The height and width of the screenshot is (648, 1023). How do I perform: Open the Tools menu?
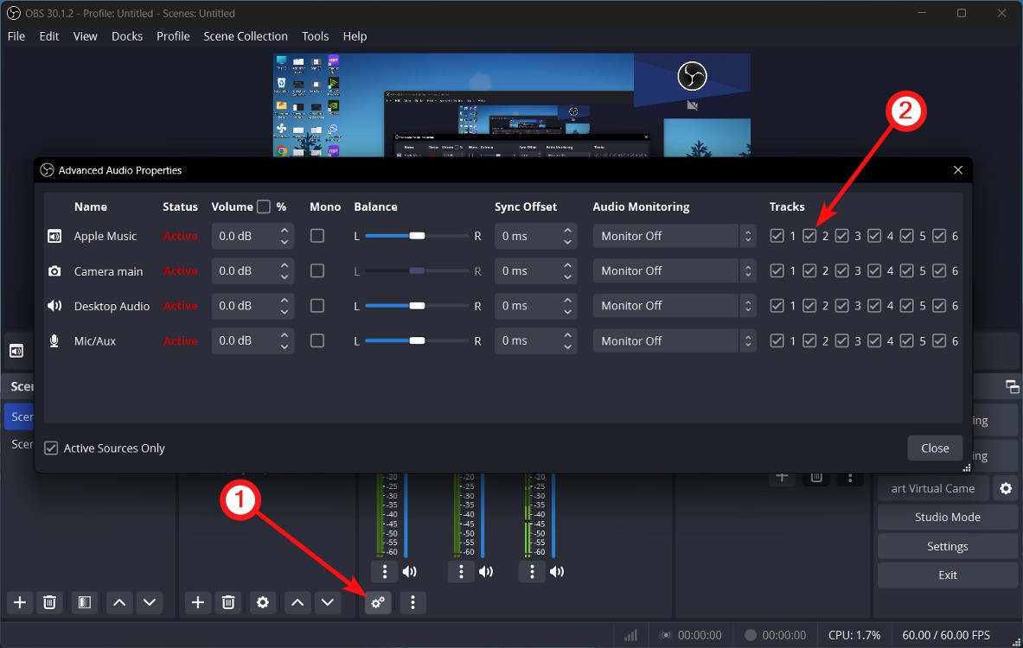315,36
